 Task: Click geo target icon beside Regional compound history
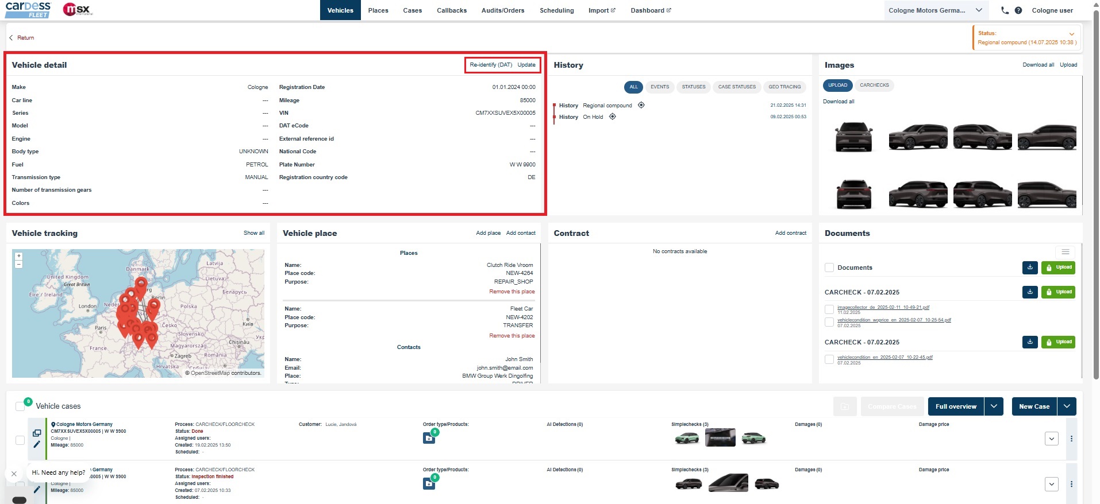coord(641,105)
